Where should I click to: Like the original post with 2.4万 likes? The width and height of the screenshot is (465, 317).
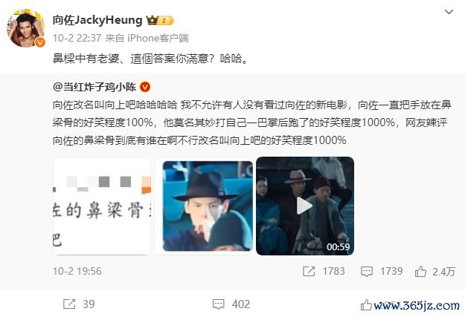click(434, 272)
